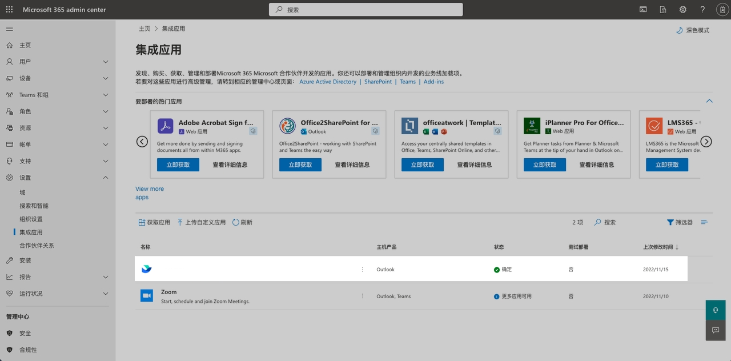Expand the 运行状况 navigation section
Viewport: 731px width, 361px height.
(x=106, y=294)
